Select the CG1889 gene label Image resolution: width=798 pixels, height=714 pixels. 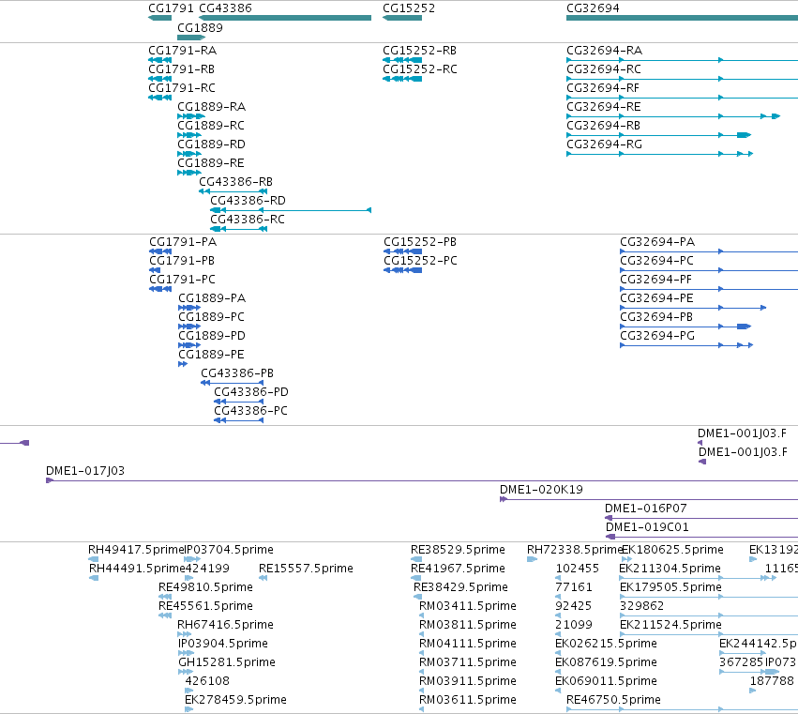point(200,28)
